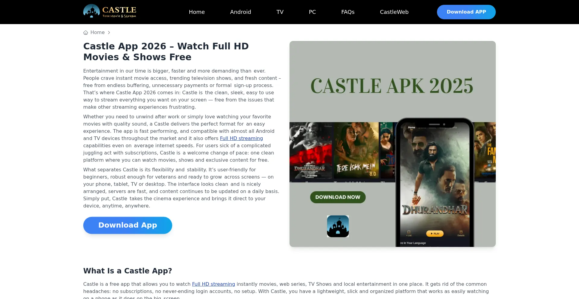Viewport: 579px width, 299px height.
Task: Open the Full HD streaming link near 'TV devices'
Action: (x=241, y=138)
